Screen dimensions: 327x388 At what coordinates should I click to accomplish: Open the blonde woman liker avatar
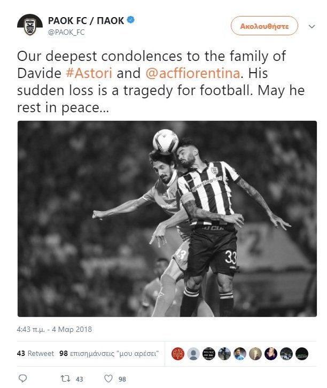click(271, 354)
